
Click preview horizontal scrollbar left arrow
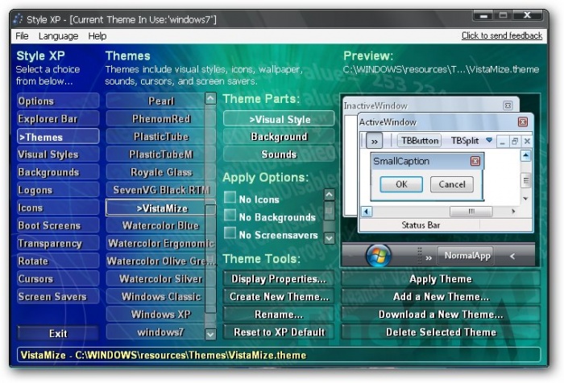coord(367,212)
